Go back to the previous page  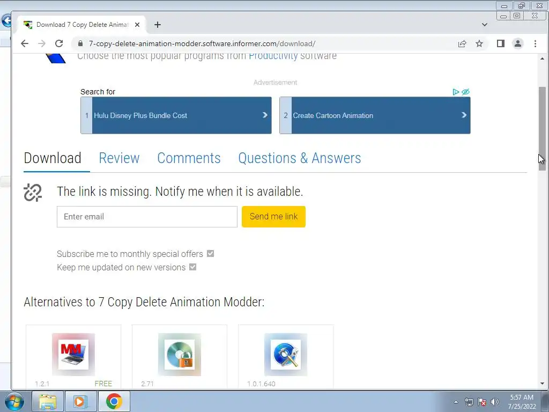pos(25,43)
